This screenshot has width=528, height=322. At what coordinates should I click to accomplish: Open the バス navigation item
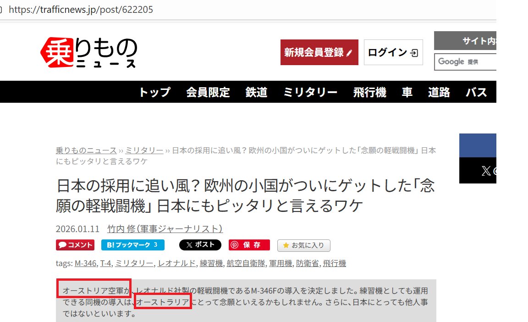476,92
